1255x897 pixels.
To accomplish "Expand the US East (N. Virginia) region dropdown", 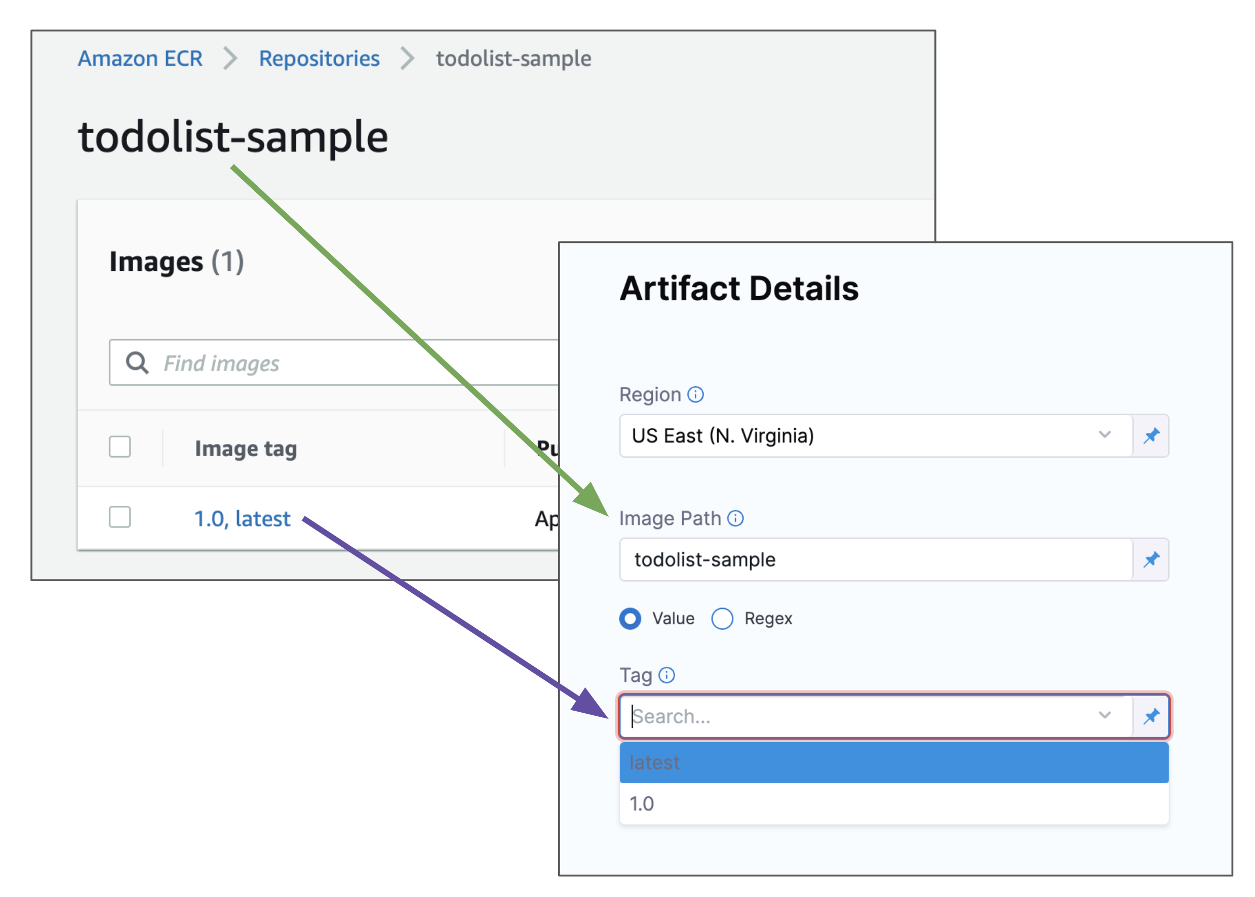I will (876, 435).
